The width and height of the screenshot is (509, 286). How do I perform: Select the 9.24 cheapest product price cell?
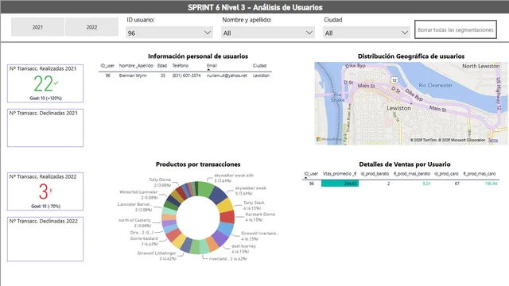click(426, 184)
